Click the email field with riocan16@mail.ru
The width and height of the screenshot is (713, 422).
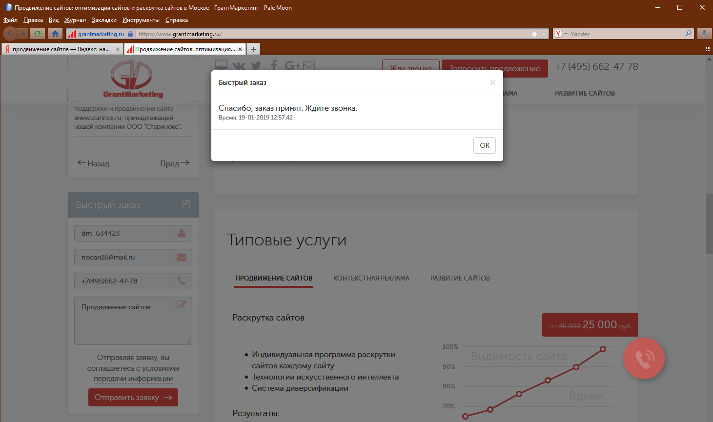(x=133, y=257)
